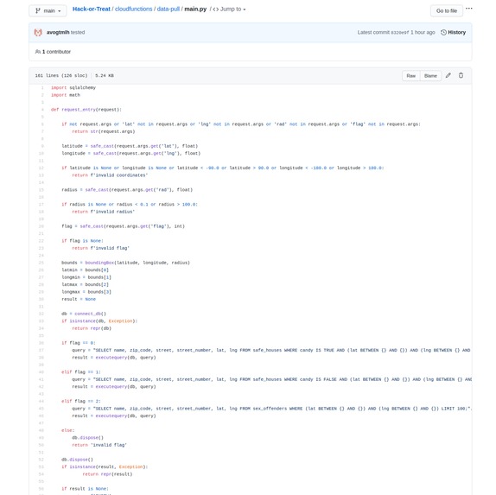Click the 'elif flag == 2:' line
The image size is (496, 495).
(x=81, y=401)
